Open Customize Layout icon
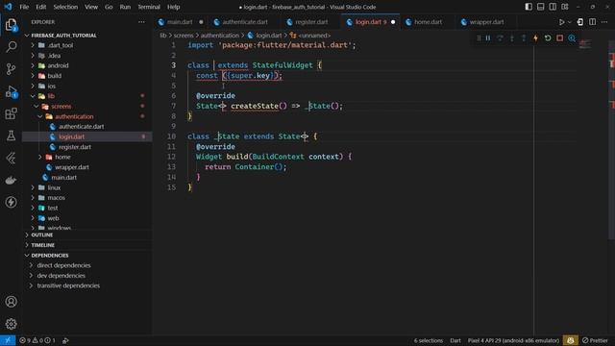Viewport: 615px width, 346px height. [565, 7]
